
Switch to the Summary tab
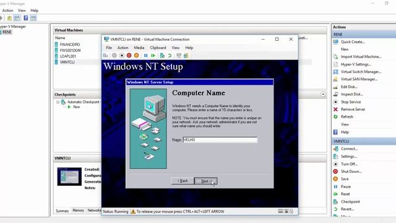[x=62, y=211]
